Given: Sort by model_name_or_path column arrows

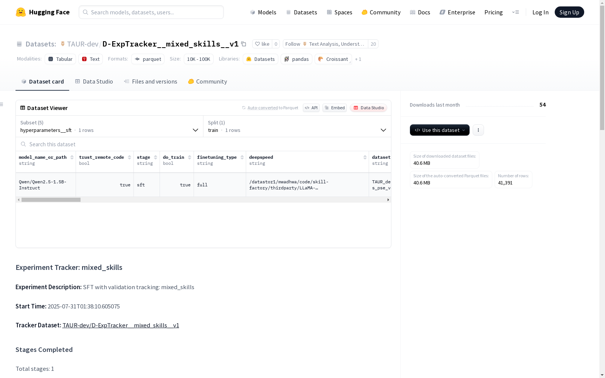Looking at the screenshot, I should pos(72,157).
